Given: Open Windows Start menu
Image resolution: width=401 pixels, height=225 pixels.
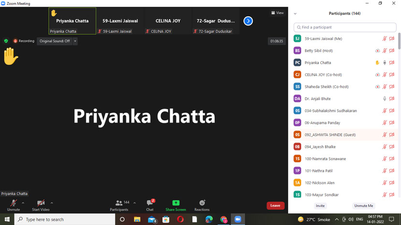Looking at the screenshot, I should click(7, 219).
